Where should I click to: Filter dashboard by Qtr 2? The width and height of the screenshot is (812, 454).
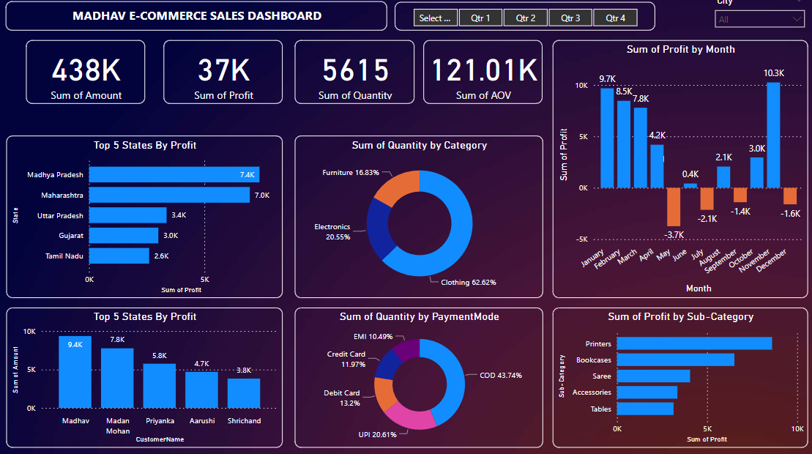[x=525, y=18]
